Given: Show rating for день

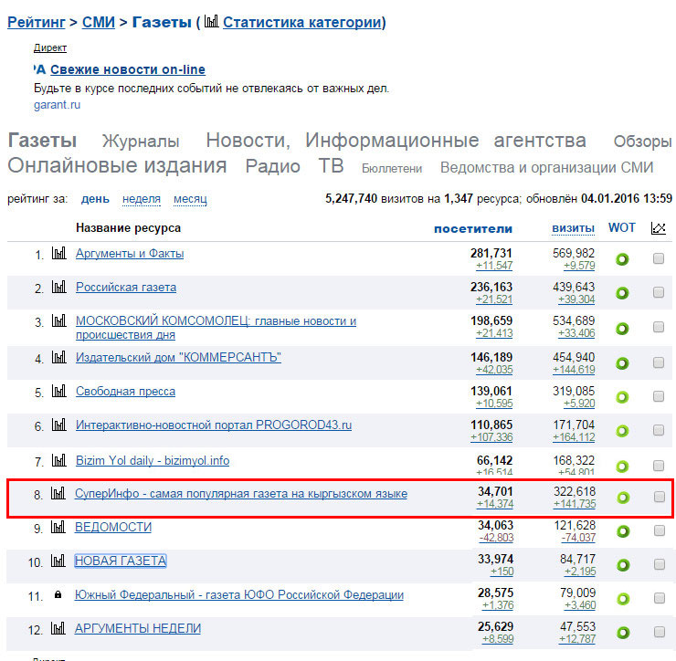Looking at the screenshot, I should [x=95, y=199].
